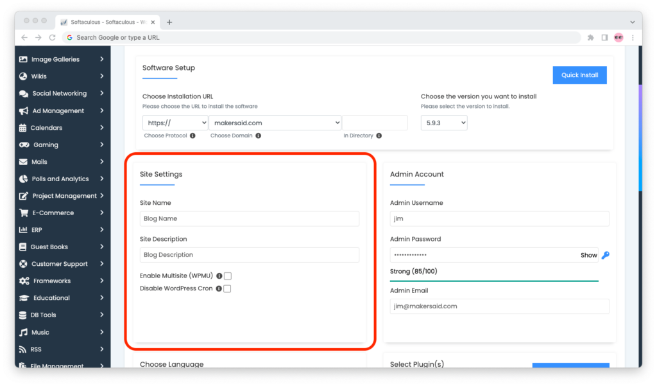Open the browser three-dot menu

pos(633,38)
